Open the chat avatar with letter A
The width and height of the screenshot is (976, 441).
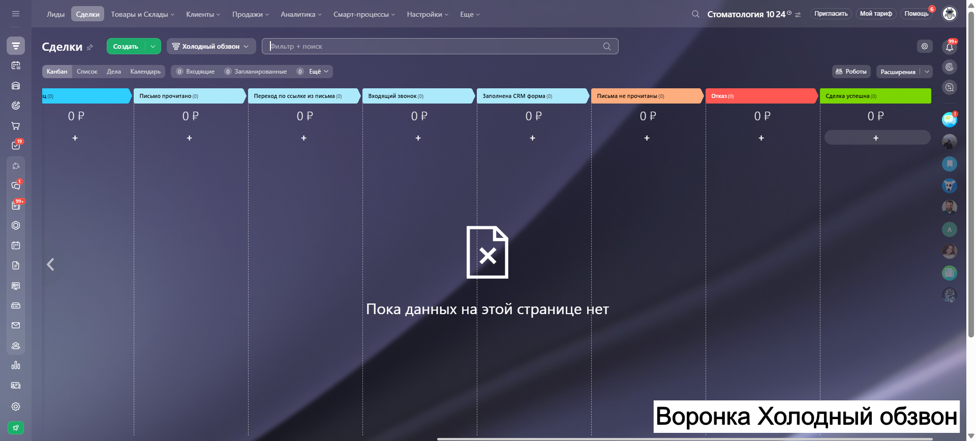coord(950,229)
